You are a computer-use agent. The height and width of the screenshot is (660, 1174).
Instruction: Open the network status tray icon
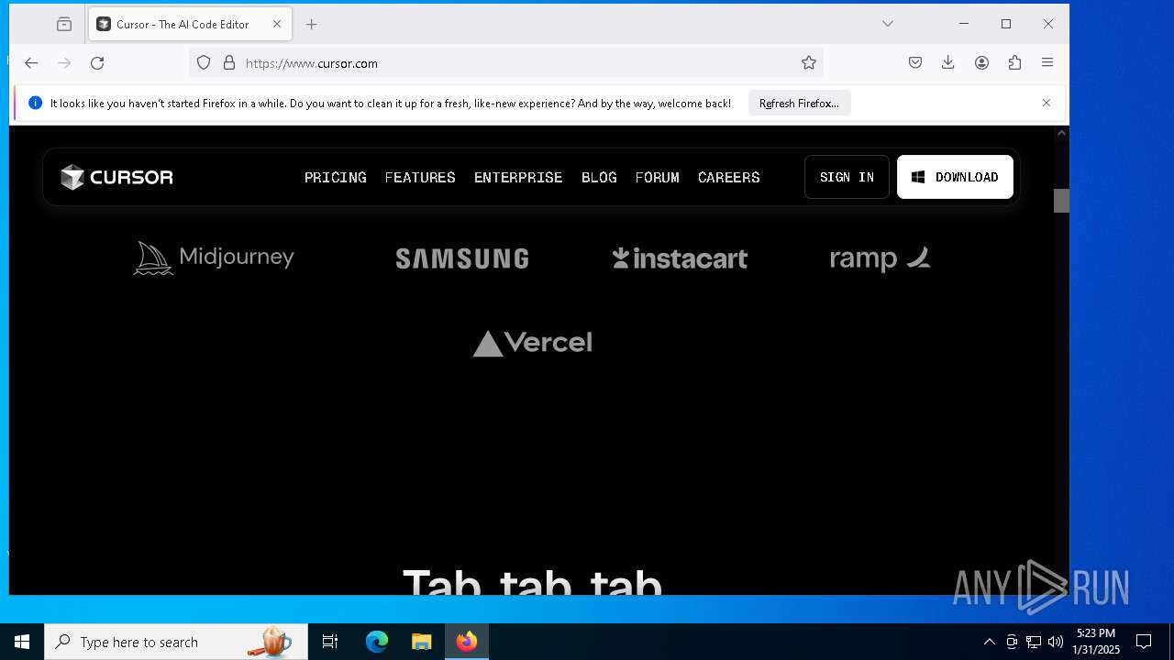[x=1034, y=642]
